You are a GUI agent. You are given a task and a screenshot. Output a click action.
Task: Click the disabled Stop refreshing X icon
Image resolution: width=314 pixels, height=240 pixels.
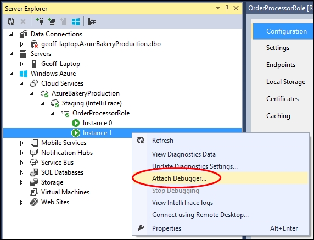(23, 21)
